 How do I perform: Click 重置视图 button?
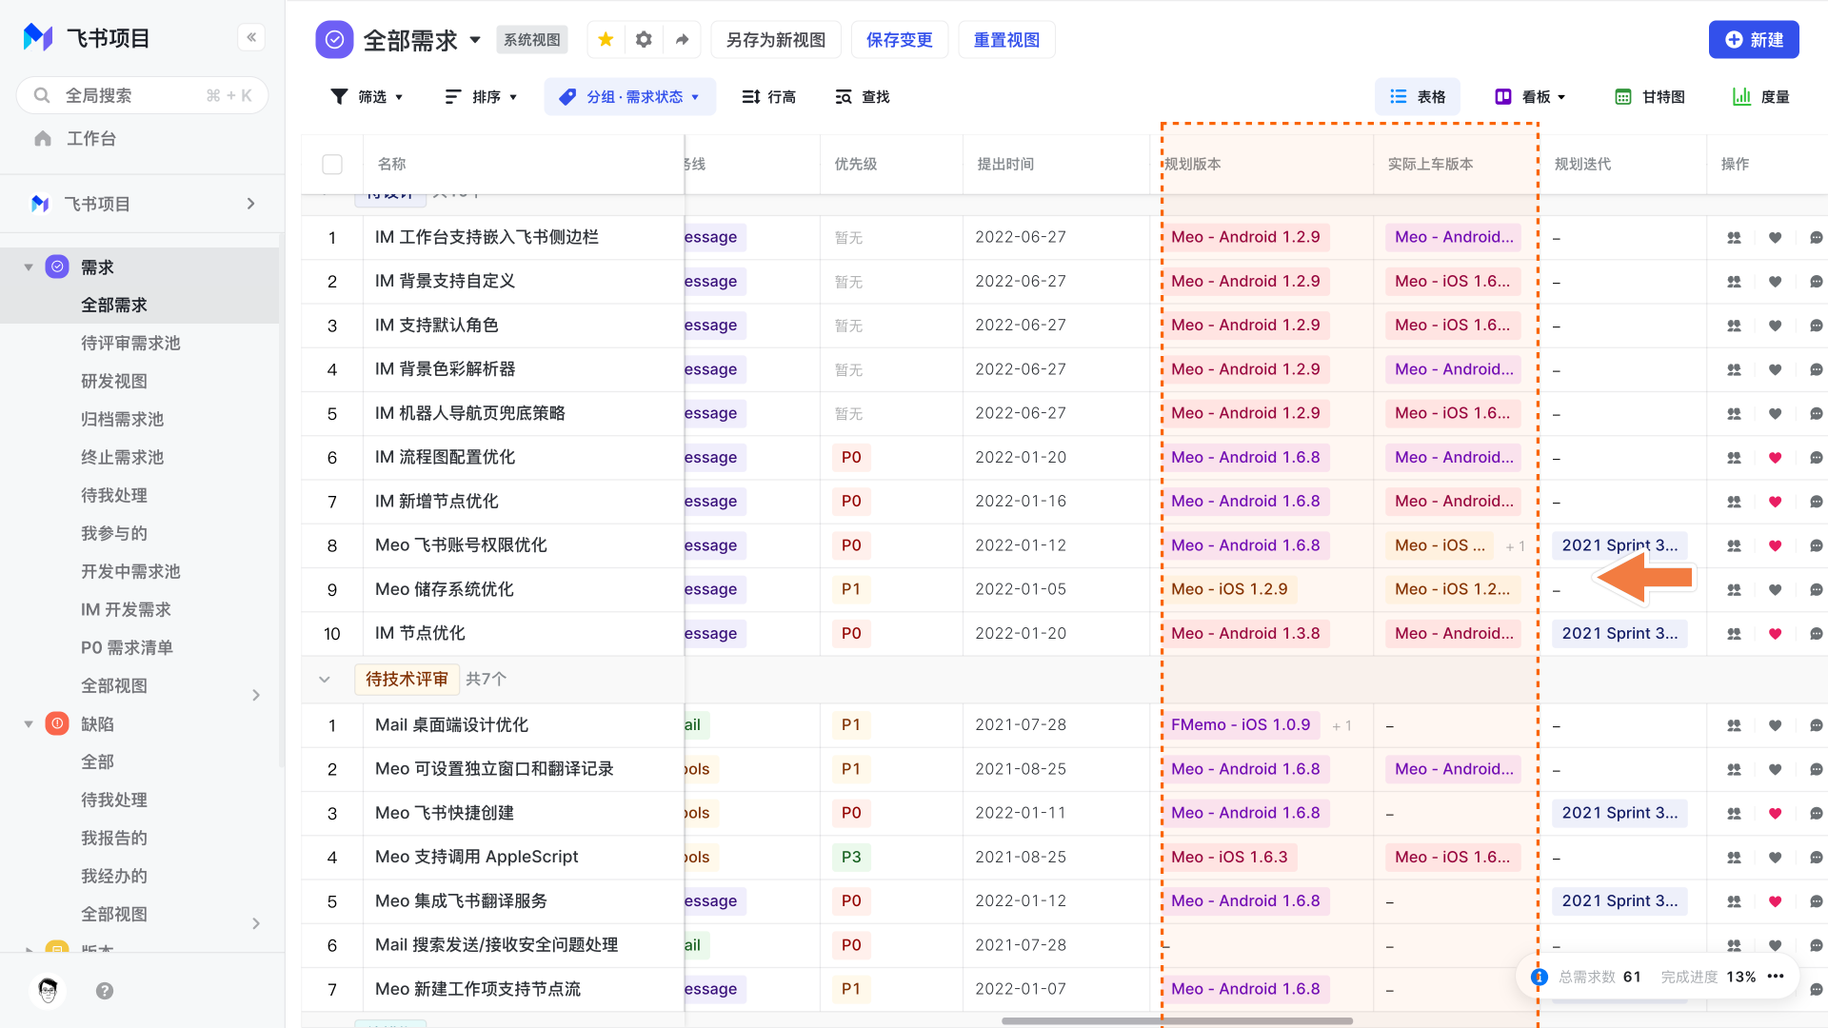click(1006, 39)
